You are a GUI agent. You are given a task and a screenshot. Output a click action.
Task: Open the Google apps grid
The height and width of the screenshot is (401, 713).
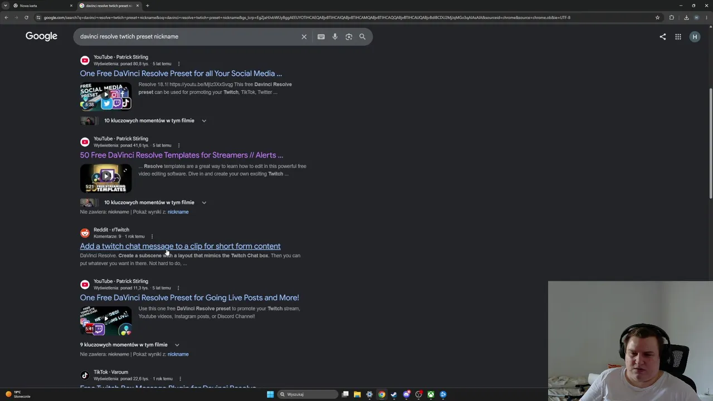click(x=678, y=37)
